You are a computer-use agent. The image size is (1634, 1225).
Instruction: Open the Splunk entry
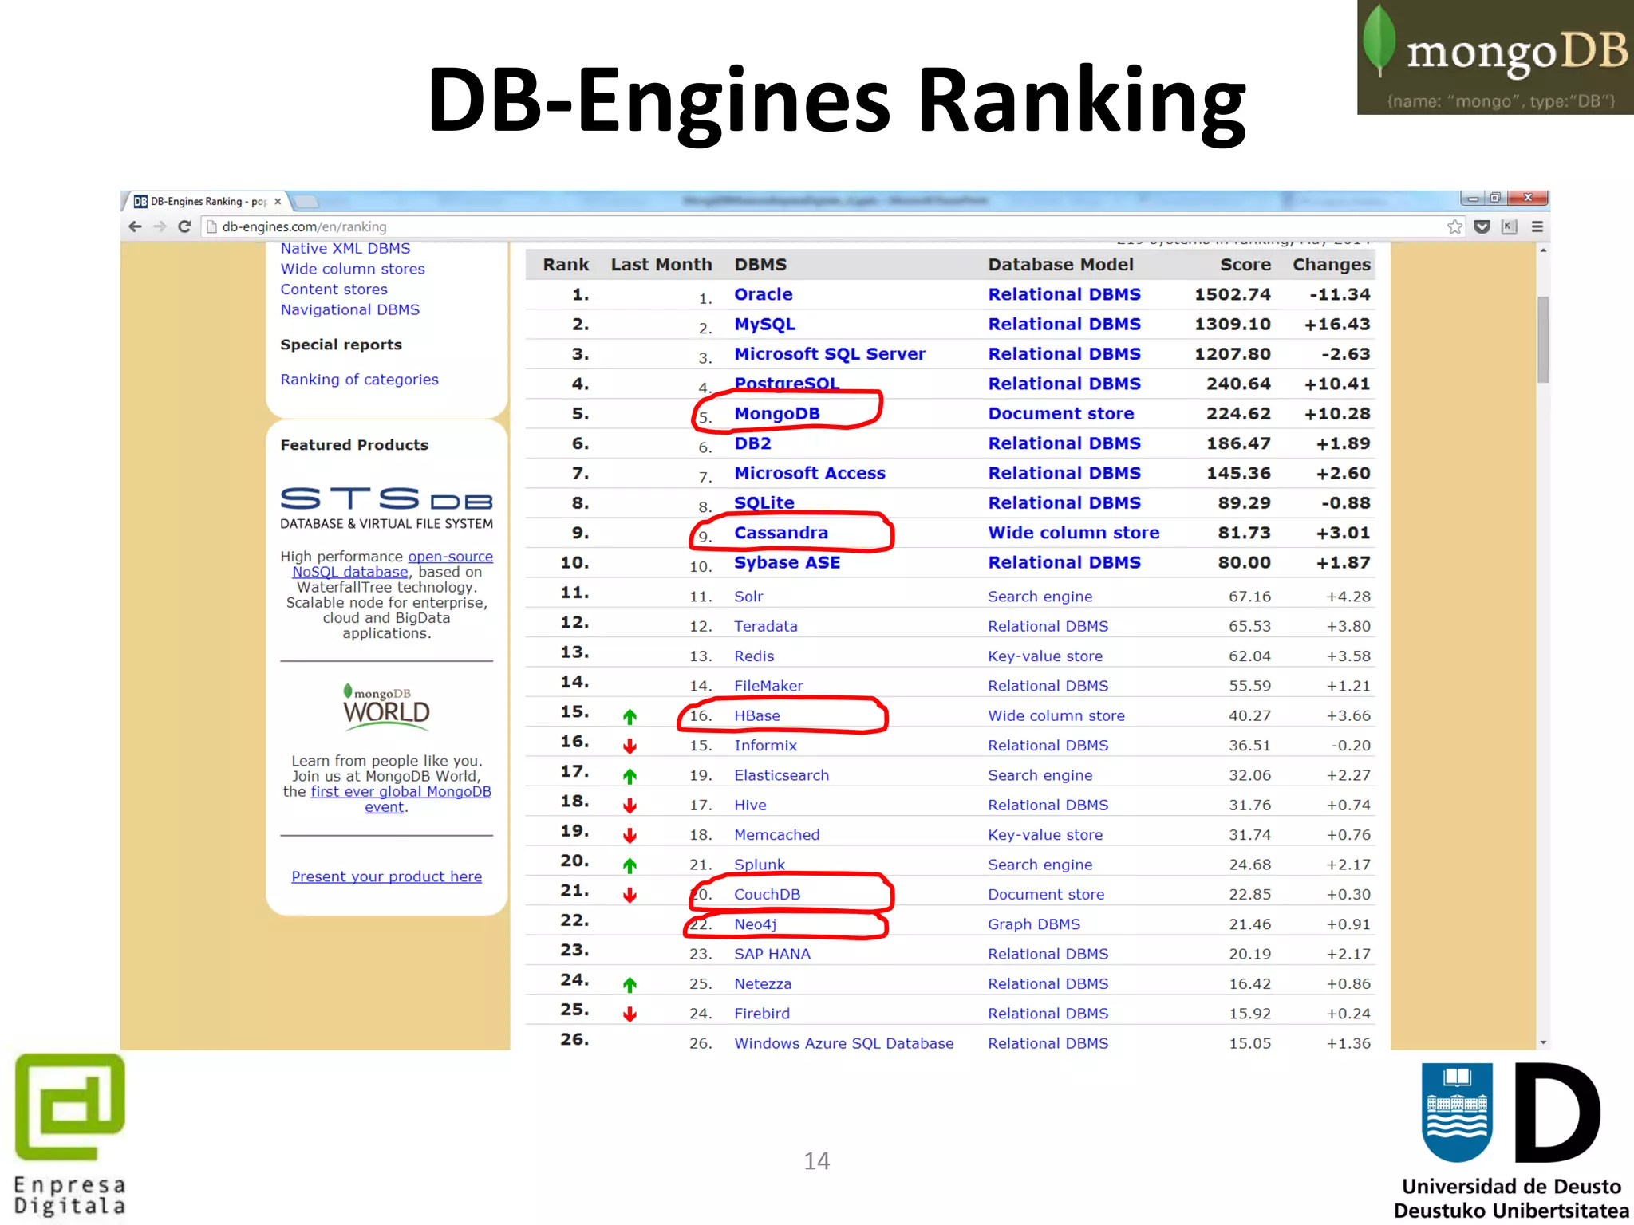[x=760, y=865]
